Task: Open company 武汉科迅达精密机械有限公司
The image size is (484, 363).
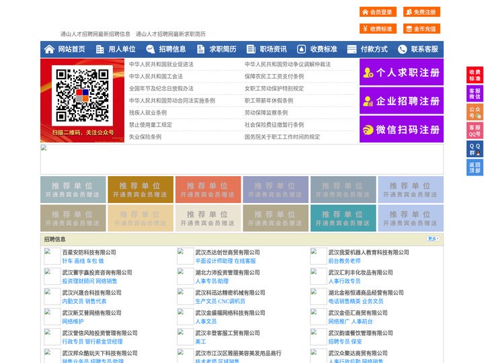Action: point(231,292)
